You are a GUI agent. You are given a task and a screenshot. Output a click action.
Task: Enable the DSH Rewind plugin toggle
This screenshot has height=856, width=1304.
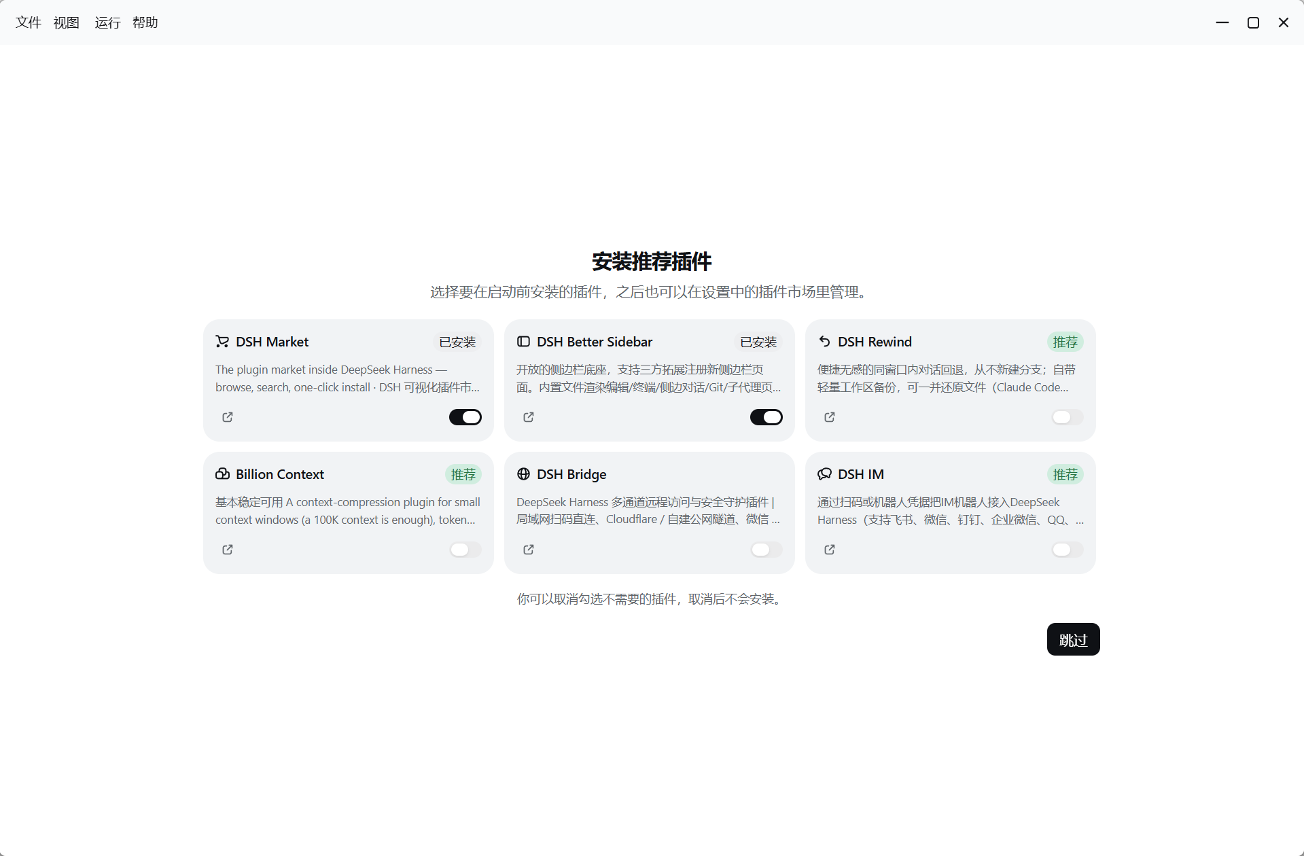pos(1068,417)
